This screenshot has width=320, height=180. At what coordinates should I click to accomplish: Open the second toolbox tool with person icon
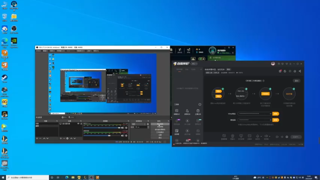(x=187, y=112)
